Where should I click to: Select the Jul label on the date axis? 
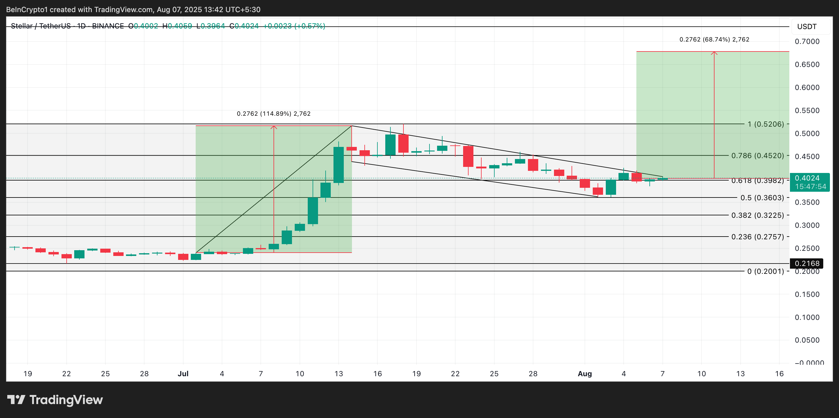pos(183,373)
